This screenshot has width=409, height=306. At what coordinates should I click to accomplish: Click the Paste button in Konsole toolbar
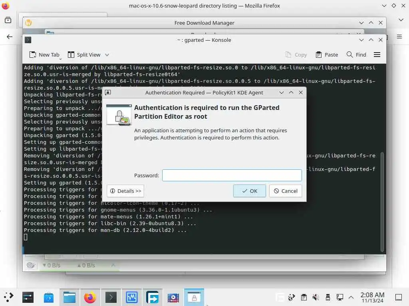point(327,55)
